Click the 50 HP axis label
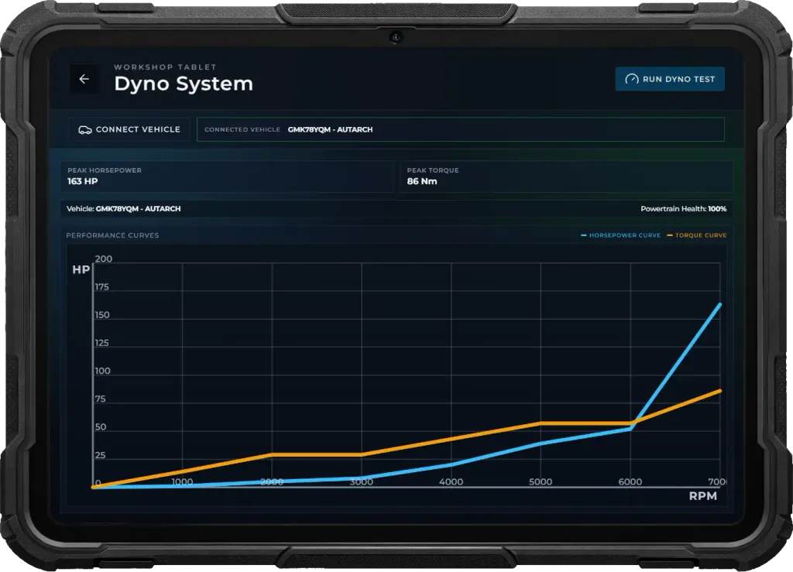The width and height of the screenshot is (793, 572). tap(101, 427)
